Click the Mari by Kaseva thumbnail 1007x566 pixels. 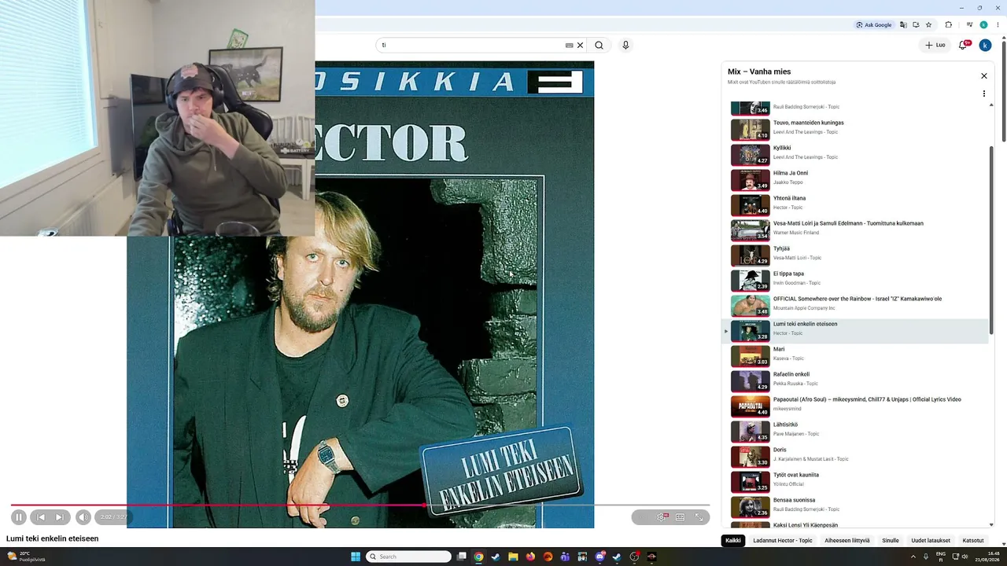pyautogui.click(x=751, y=355)
